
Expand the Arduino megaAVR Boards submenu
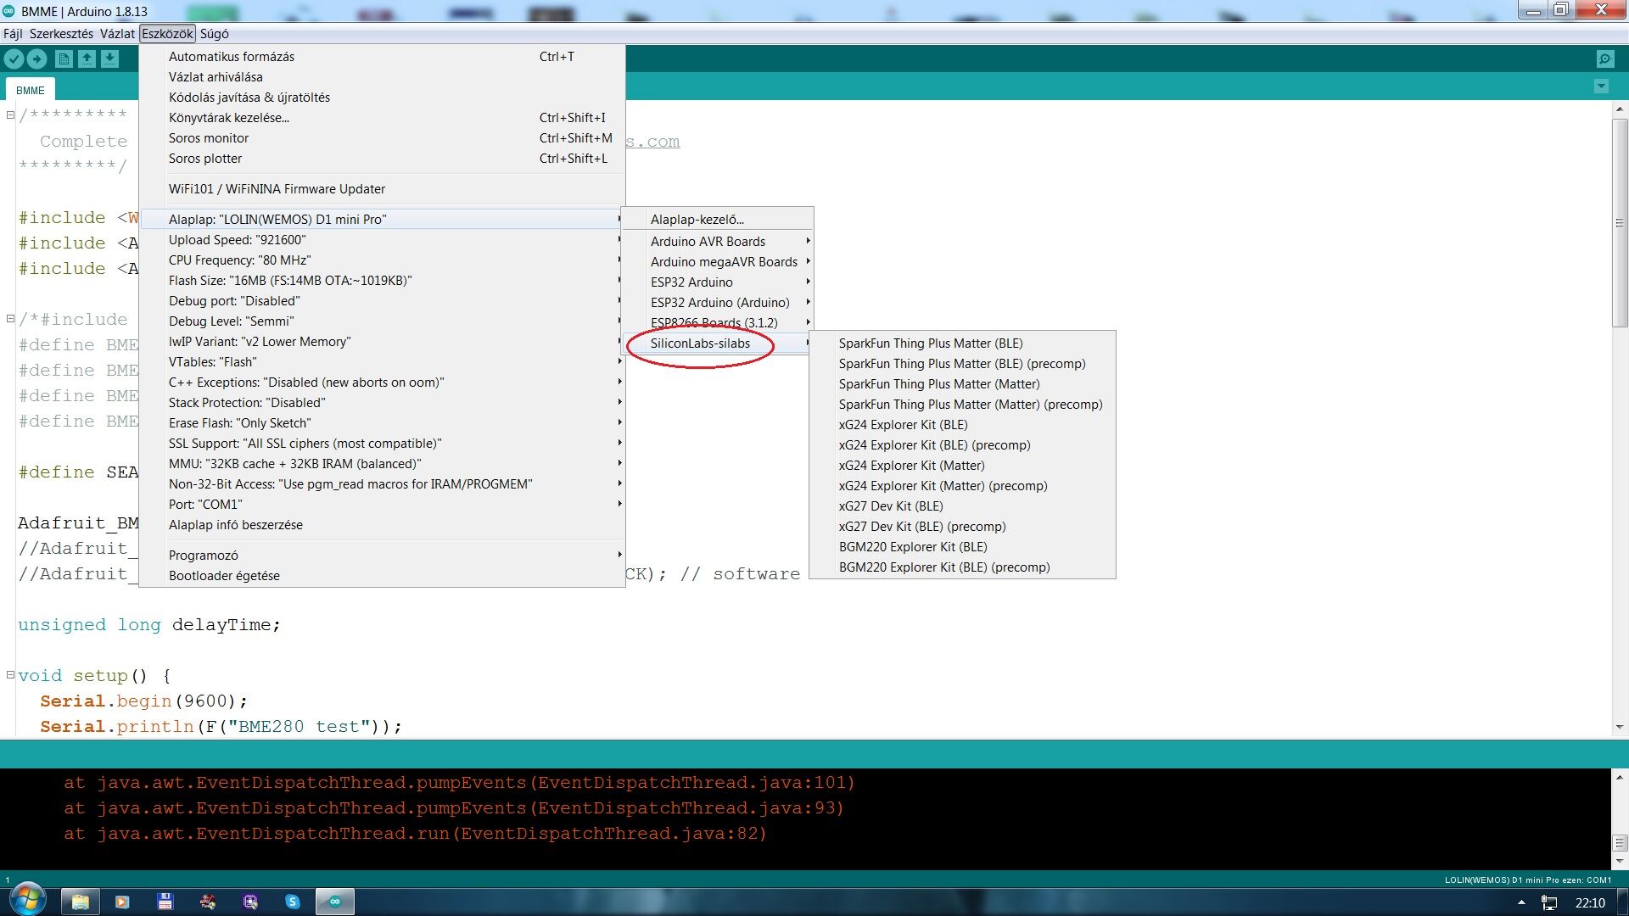(718, 261)
